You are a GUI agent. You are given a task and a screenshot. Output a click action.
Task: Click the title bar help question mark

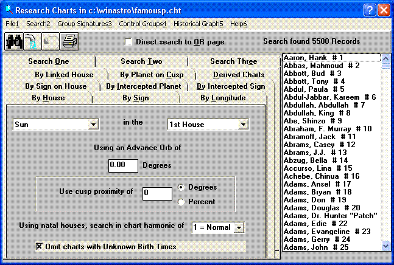click(370, 10)
